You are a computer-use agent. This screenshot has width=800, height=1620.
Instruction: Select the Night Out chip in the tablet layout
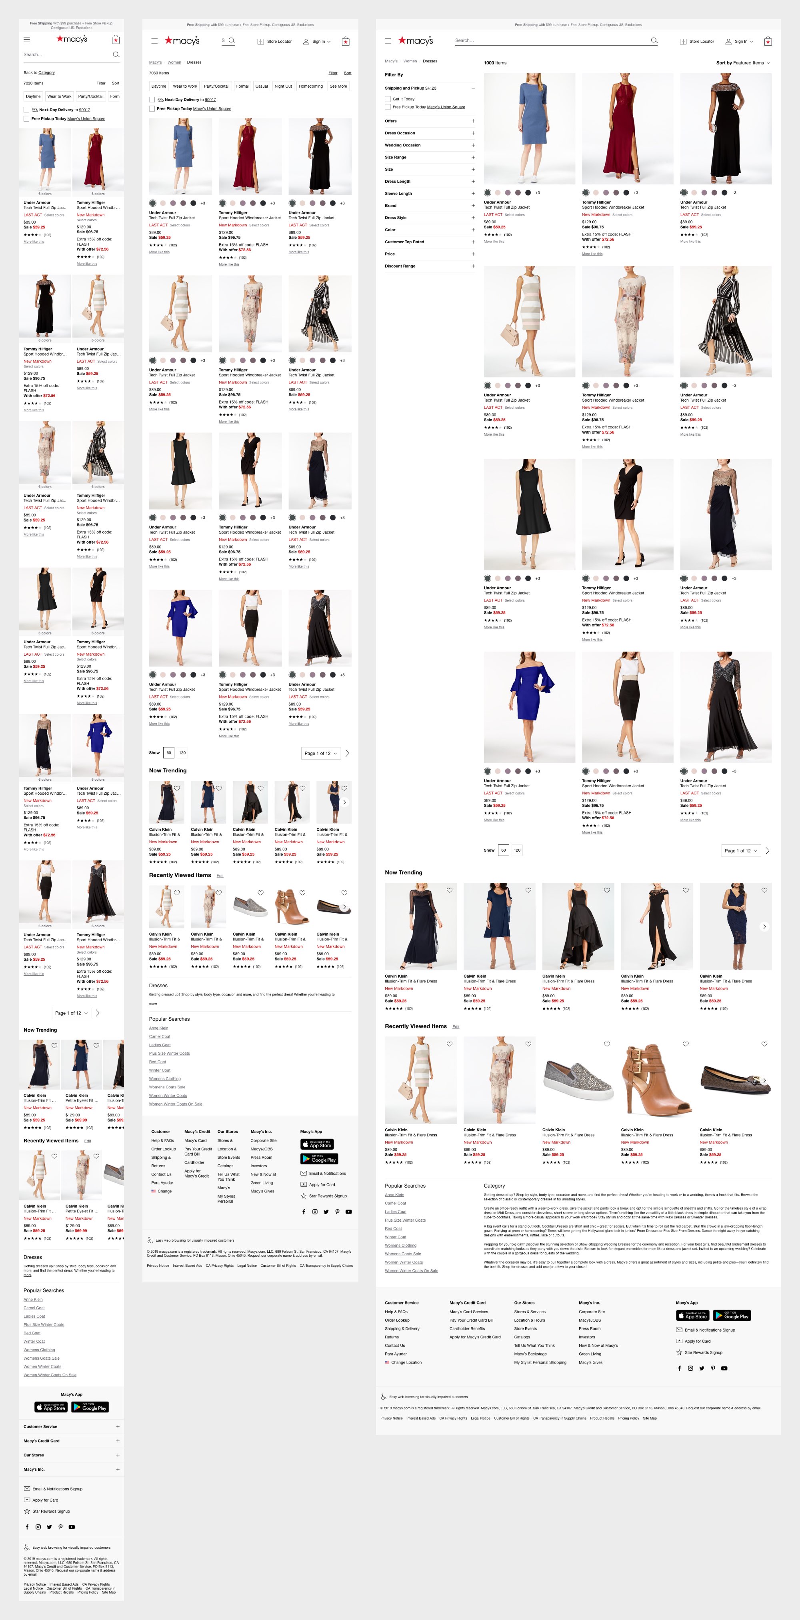tap(283, 86)
